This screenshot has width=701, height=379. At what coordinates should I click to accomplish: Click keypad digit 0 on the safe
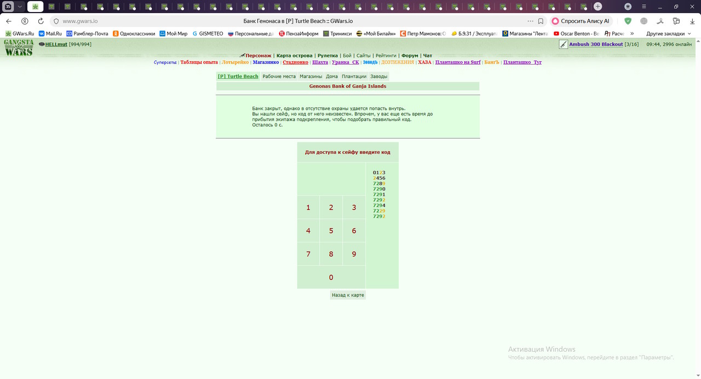pos(331,277)
